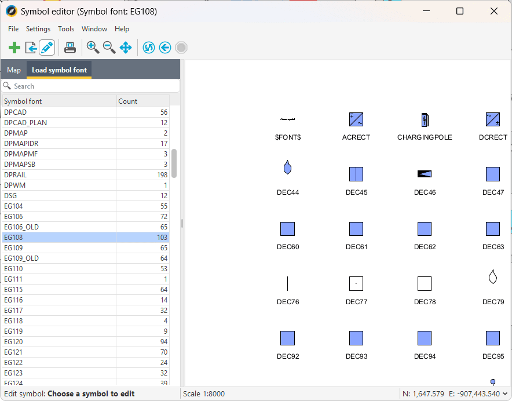Viewport: 512px width, 401px height.
Task: Toggle the pencil edit symbol tool
Action: (x=47, y=48)
